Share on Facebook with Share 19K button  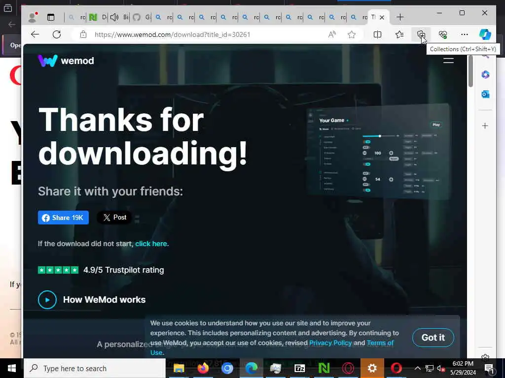tap(63, 218)
